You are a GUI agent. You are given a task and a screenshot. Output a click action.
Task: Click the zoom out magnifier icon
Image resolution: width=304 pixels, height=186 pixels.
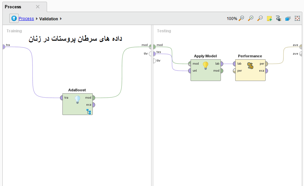click(260, 19)
